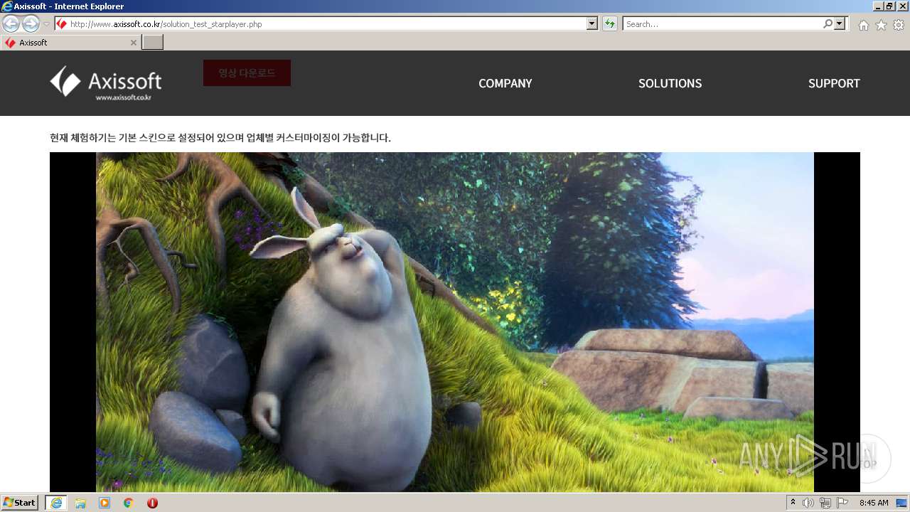Open the Action Center flag icon
Viewport: 910px width, 512px height.
[842, 503]
